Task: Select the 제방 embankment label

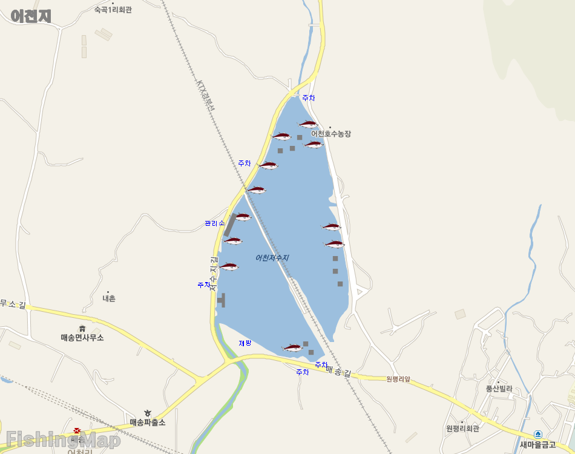Action: point(245,343)
